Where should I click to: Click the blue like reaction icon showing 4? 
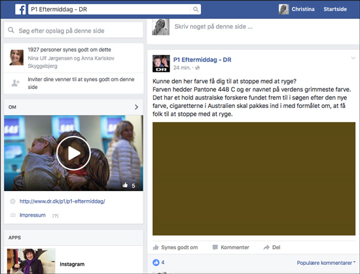point(156,262)
